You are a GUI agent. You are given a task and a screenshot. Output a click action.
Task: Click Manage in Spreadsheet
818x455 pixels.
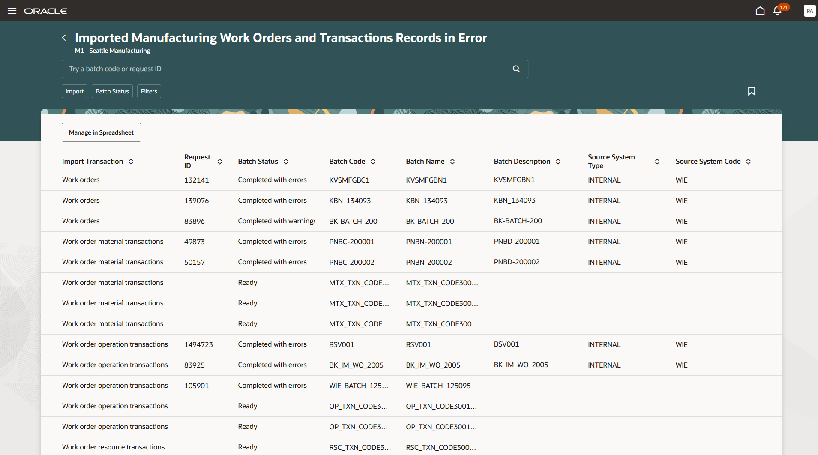coord(101,132)
